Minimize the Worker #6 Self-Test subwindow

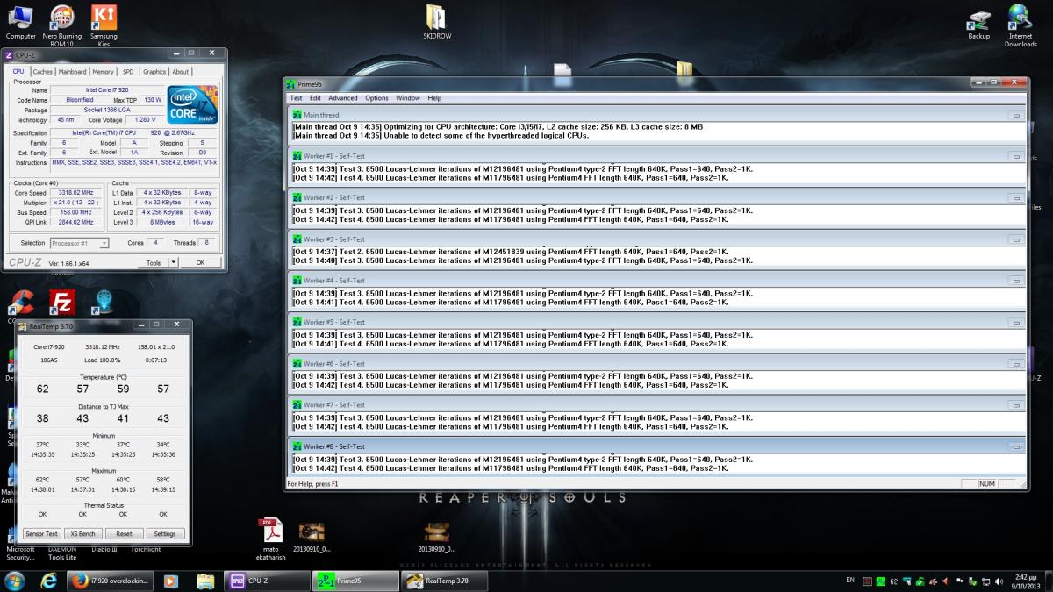pyautogui.click(x=1016, y=364)
